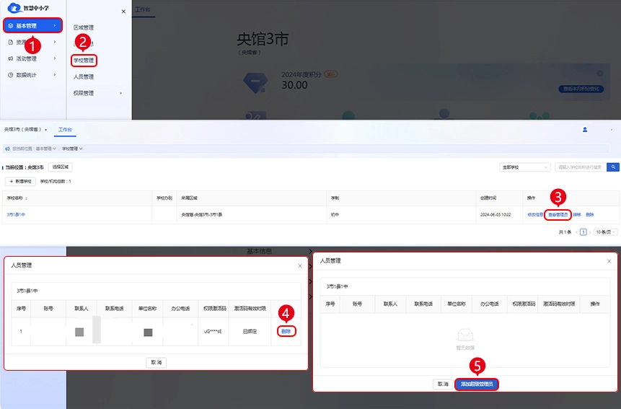Click the 数据统计 clock icon
Image resolution: width=621 pixels, height=409 pixels.
(10, 75)
